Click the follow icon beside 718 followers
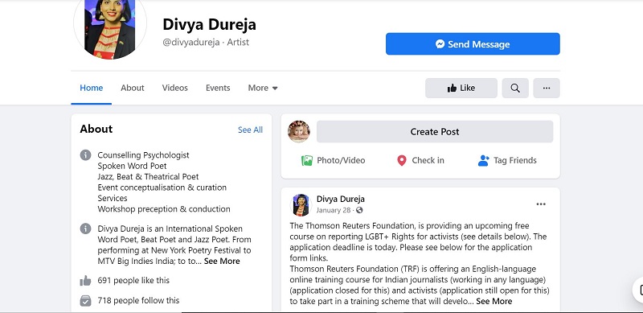Viewport: 643px width, 313px height. [x=85, y=301]
